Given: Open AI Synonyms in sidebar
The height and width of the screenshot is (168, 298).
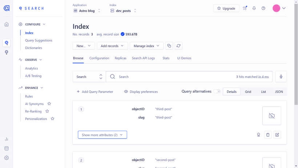Looking at the screenshot, I should pyautogui.click(x=34, y=103).
